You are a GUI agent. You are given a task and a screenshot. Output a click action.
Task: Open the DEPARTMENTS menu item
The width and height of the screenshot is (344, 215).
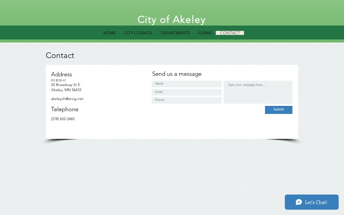pyautogui.click(x=175, y=33)
